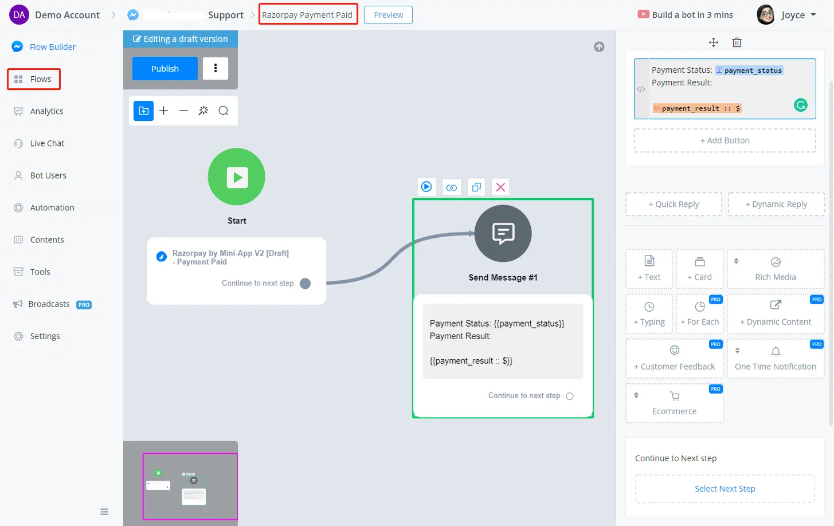Zoom in with the plus icon

pyautogui.click(x=164, y=111)
